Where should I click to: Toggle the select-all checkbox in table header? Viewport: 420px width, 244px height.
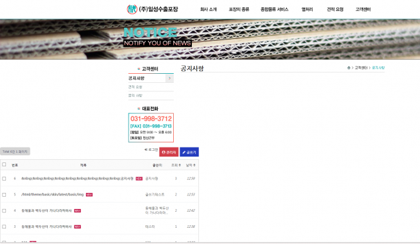4,164
